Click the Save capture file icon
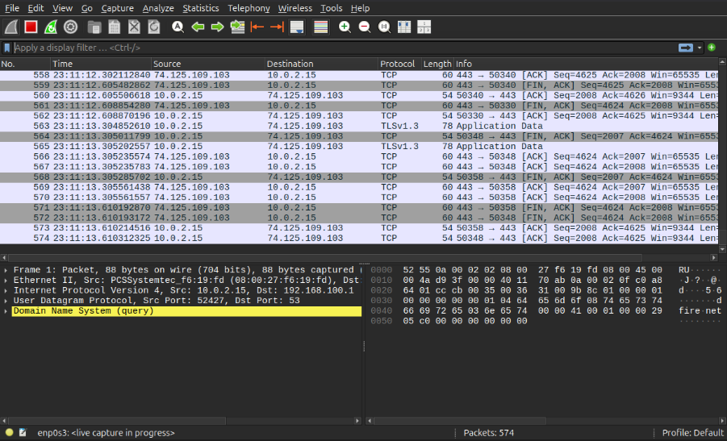 tap(114, 27)
